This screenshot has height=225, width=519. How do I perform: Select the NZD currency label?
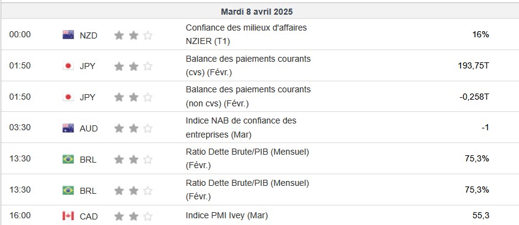[88, 35]
